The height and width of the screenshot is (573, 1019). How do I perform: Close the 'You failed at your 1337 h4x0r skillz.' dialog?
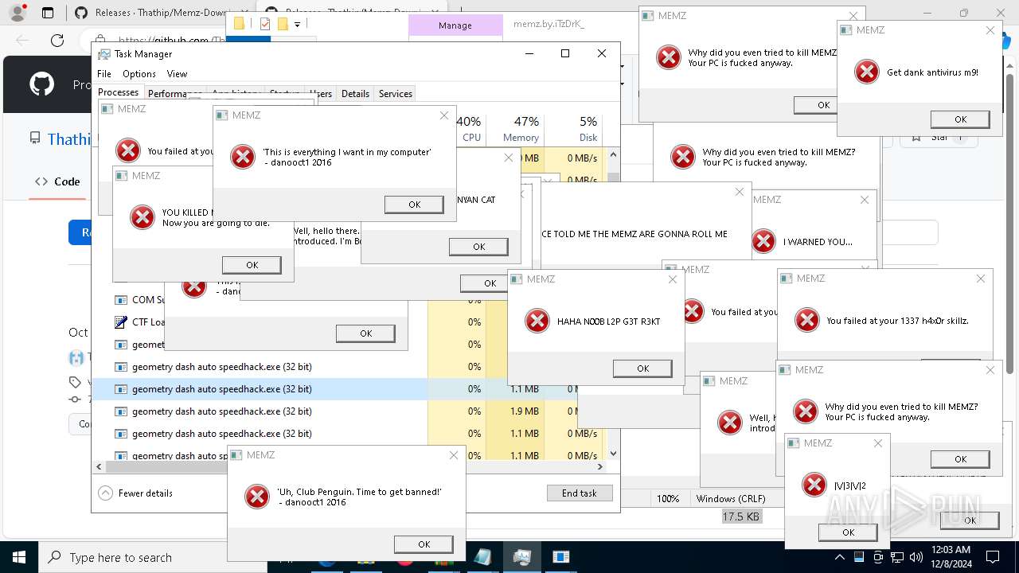(981, 279)
